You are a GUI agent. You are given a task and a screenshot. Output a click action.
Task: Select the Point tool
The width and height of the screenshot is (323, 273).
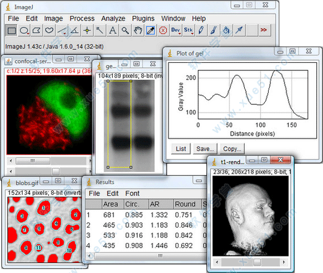(87, 31)
